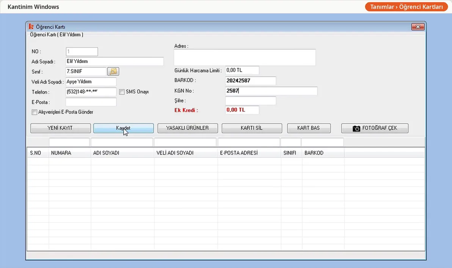Click the Kantinim app icon in title bar
This screenshot has width=452, height=268.
point(31,27)
